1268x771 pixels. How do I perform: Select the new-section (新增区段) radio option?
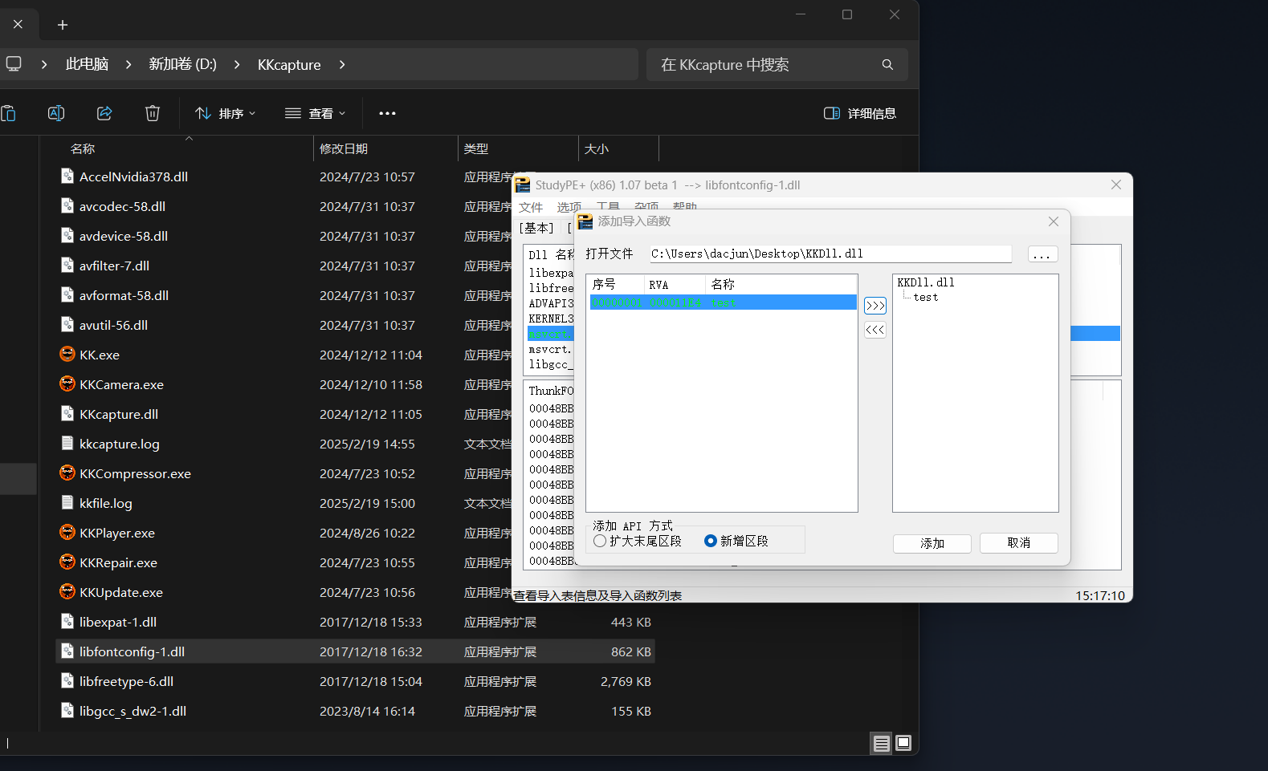(710, 542)
